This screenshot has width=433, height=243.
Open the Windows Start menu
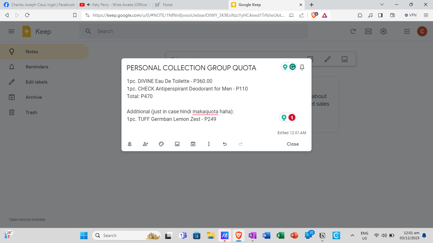[x=84, y=235]
